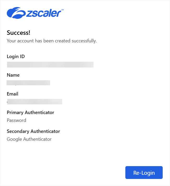Click the Secondary Authenticator label
This screenshot has width=170, height=186.
(33, 131)
